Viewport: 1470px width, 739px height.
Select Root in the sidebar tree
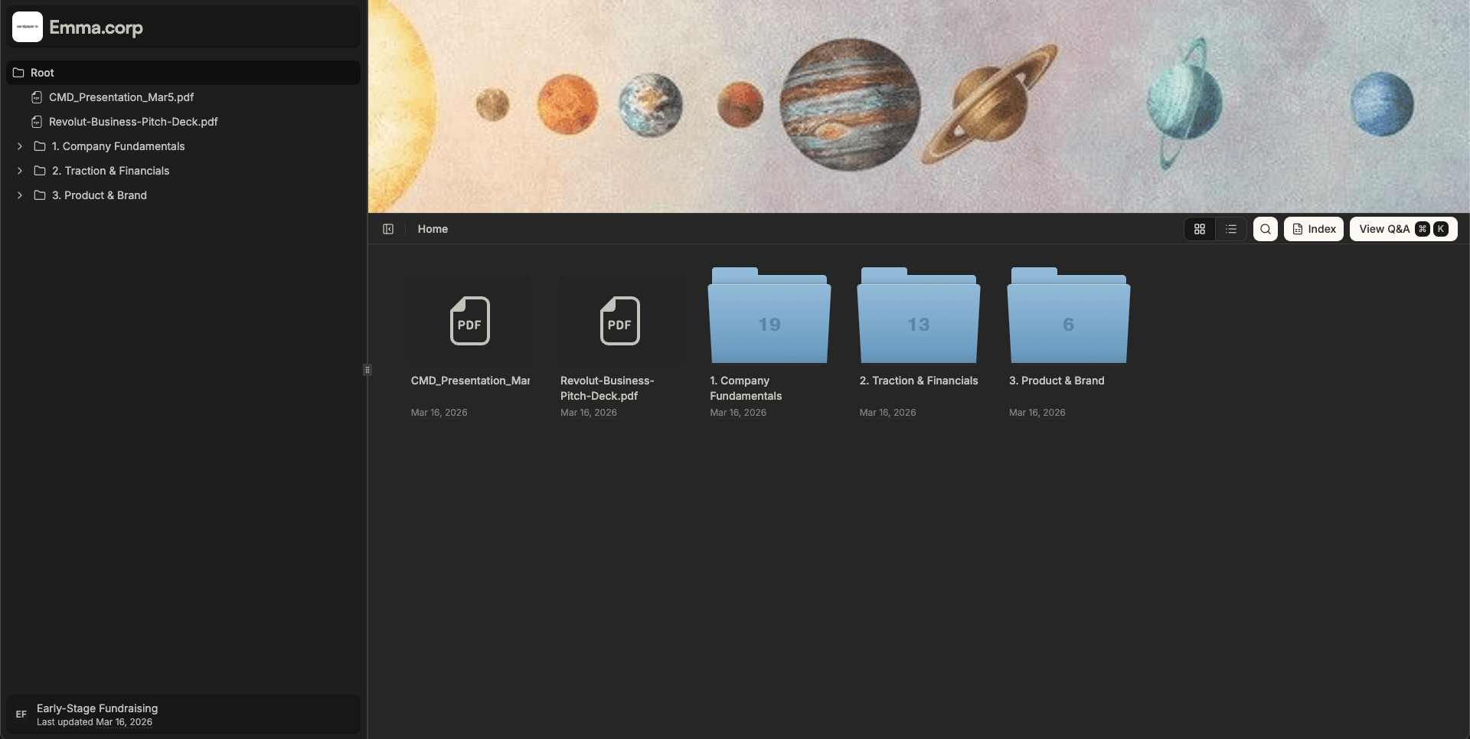tap(43, 72)
